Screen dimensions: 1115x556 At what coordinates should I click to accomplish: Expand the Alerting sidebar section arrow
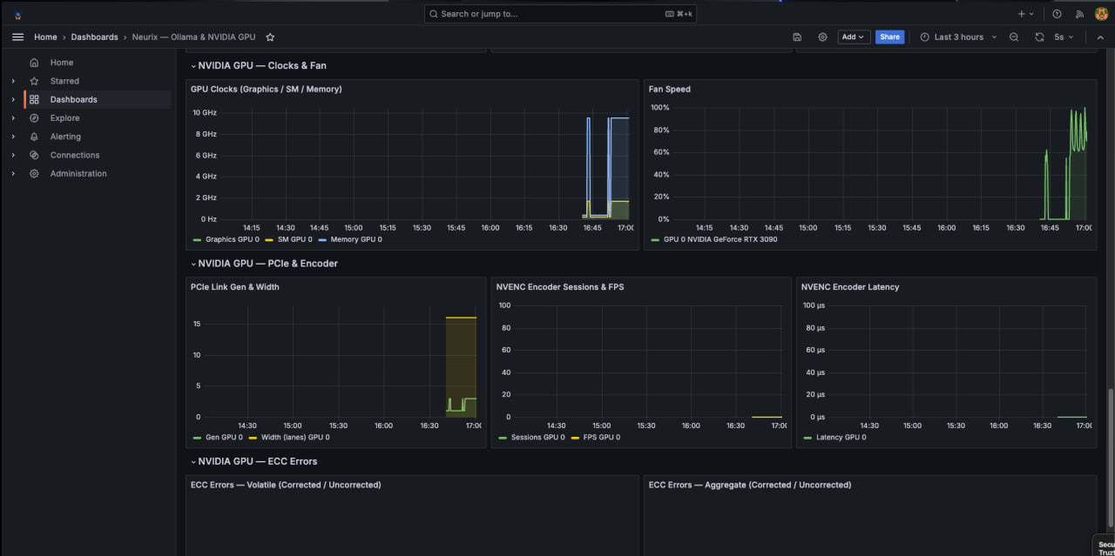13,137
